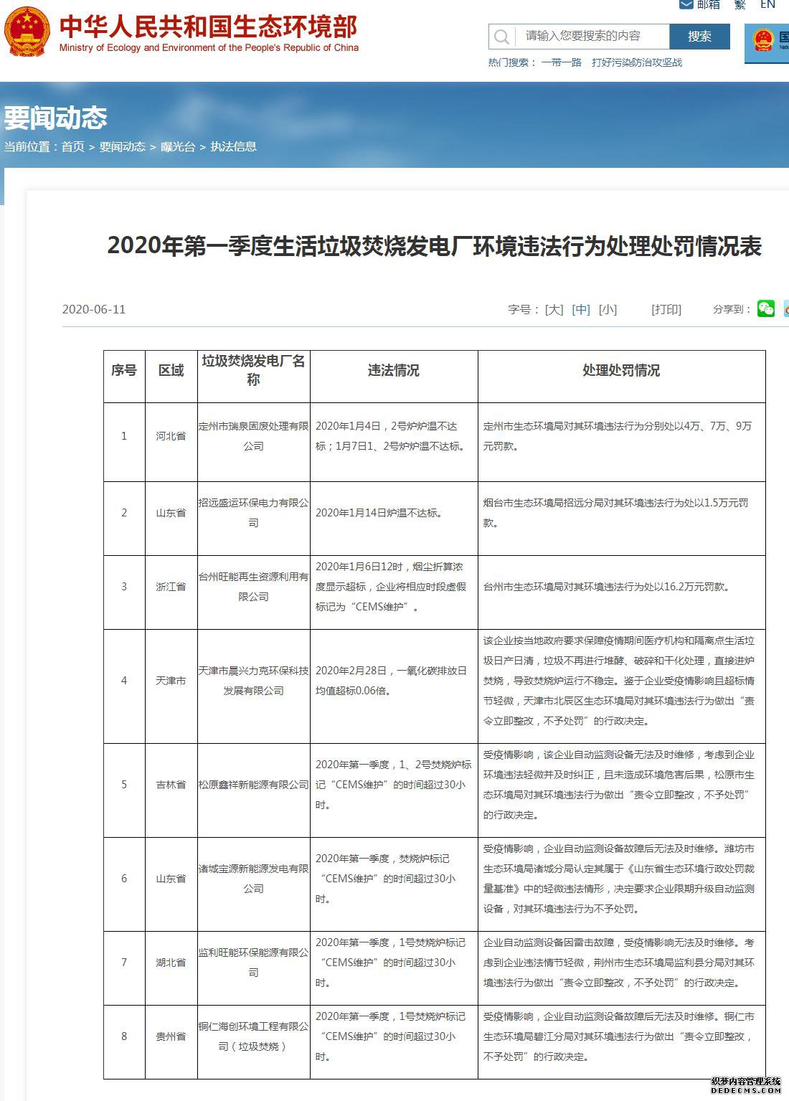Open 执法信息 in the breadcrumb

coord(233,146)
